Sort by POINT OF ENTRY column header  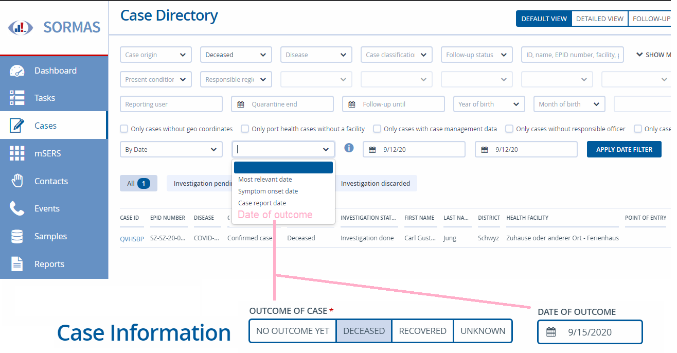(x=646, y=218)
